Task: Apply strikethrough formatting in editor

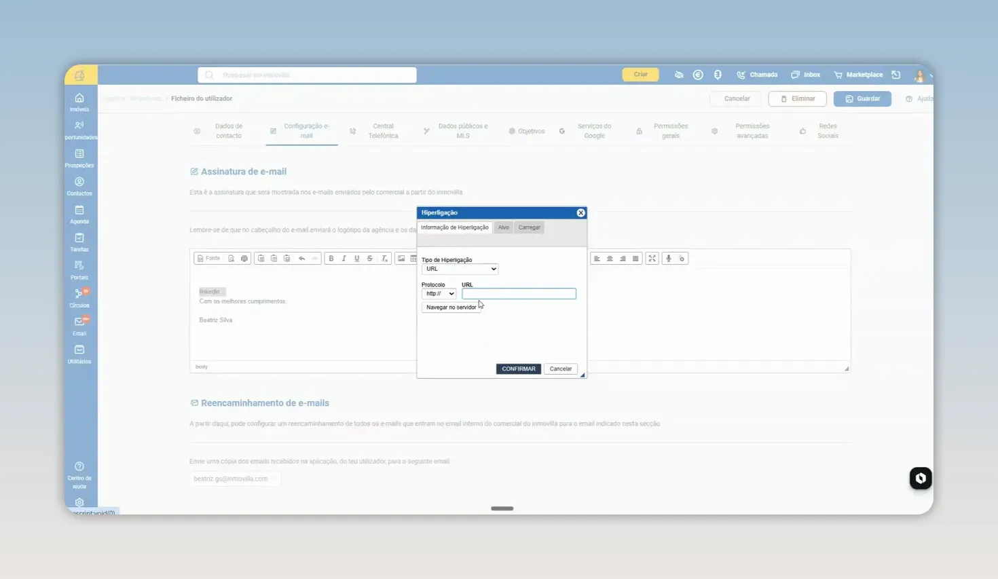Action: (x=370, y=259)
